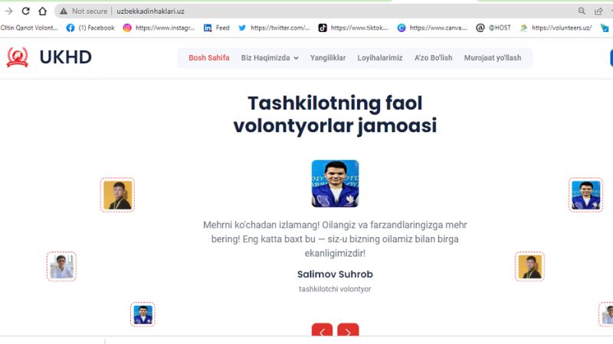The image size is (613, 344).
Task: Click the next slide red arrow button
Action: tap(348, 330)
